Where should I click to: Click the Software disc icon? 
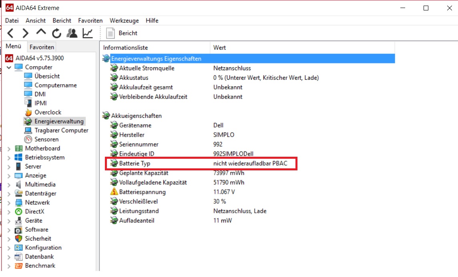[18, 230]
